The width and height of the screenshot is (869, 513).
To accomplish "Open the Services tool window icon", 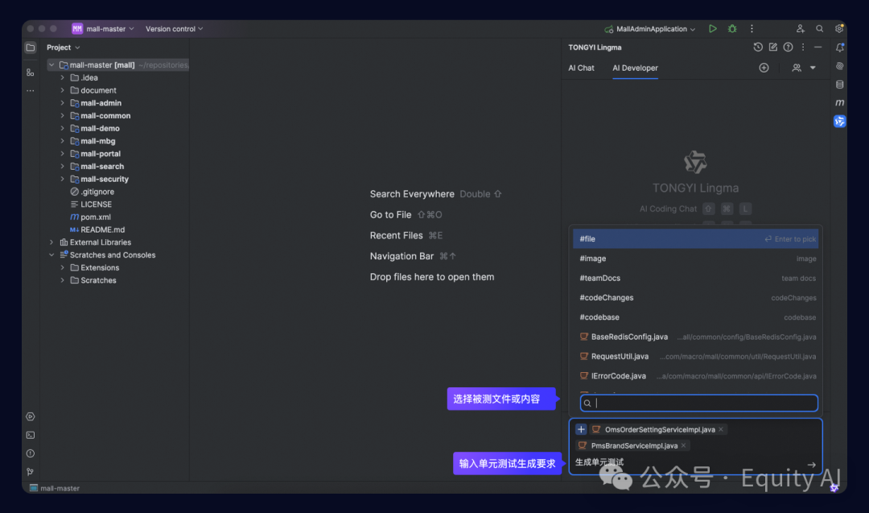I will [x=31, y=416].
